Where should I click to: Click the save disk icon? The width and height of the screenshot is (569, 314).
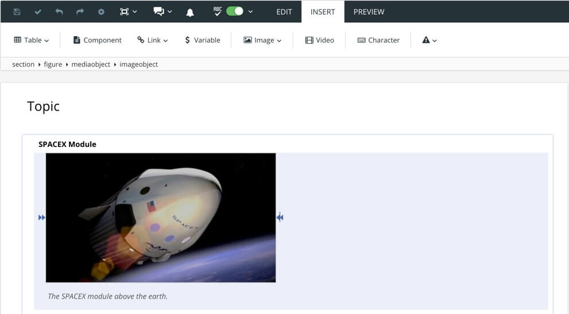click(17, 11)
